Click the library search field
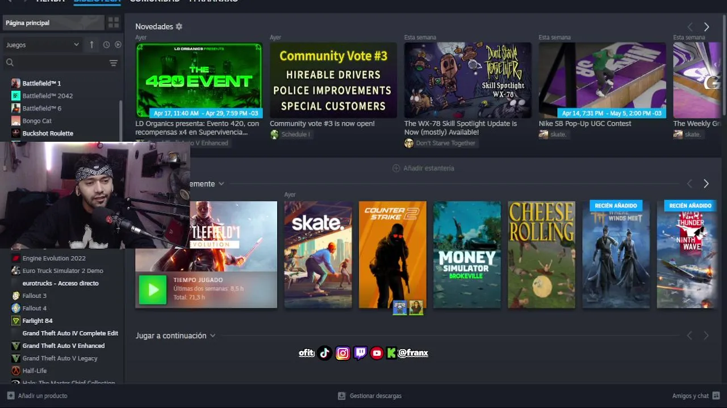The image size is (727, 408). 54,63
